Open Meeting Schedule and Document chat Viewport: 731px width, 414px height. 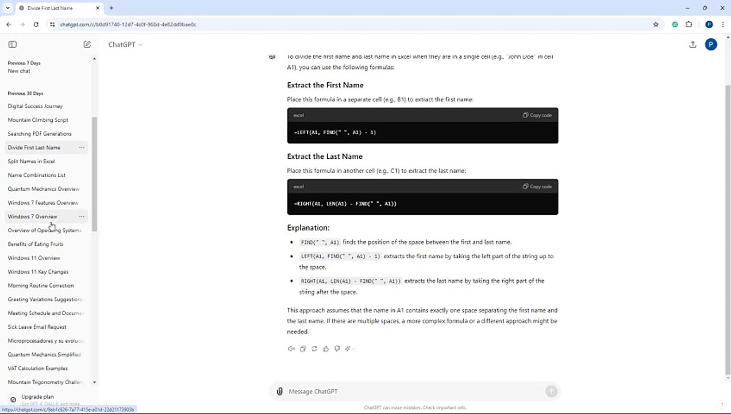click(x=46, y=313)
